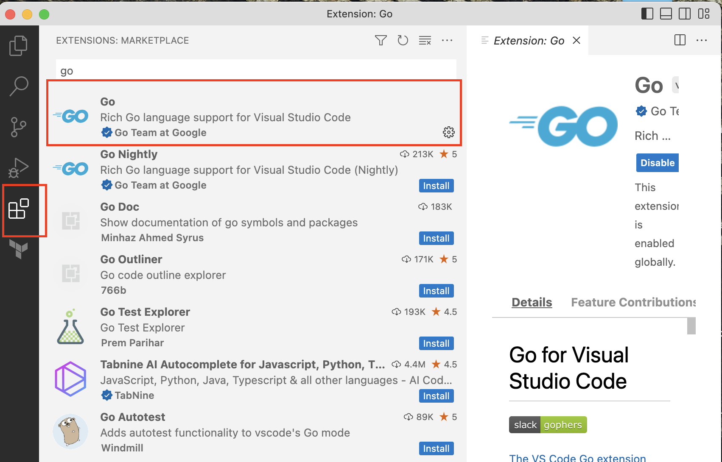Viewport: 722px width, 462px height.
Task: Click 'TabNine' verified publisher
Action: pos(134,395)
